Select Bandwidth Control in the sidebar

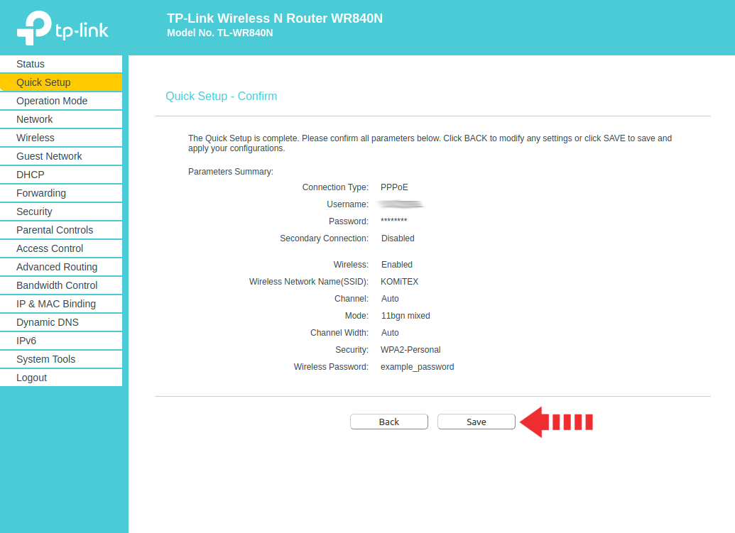click(61, 285)
